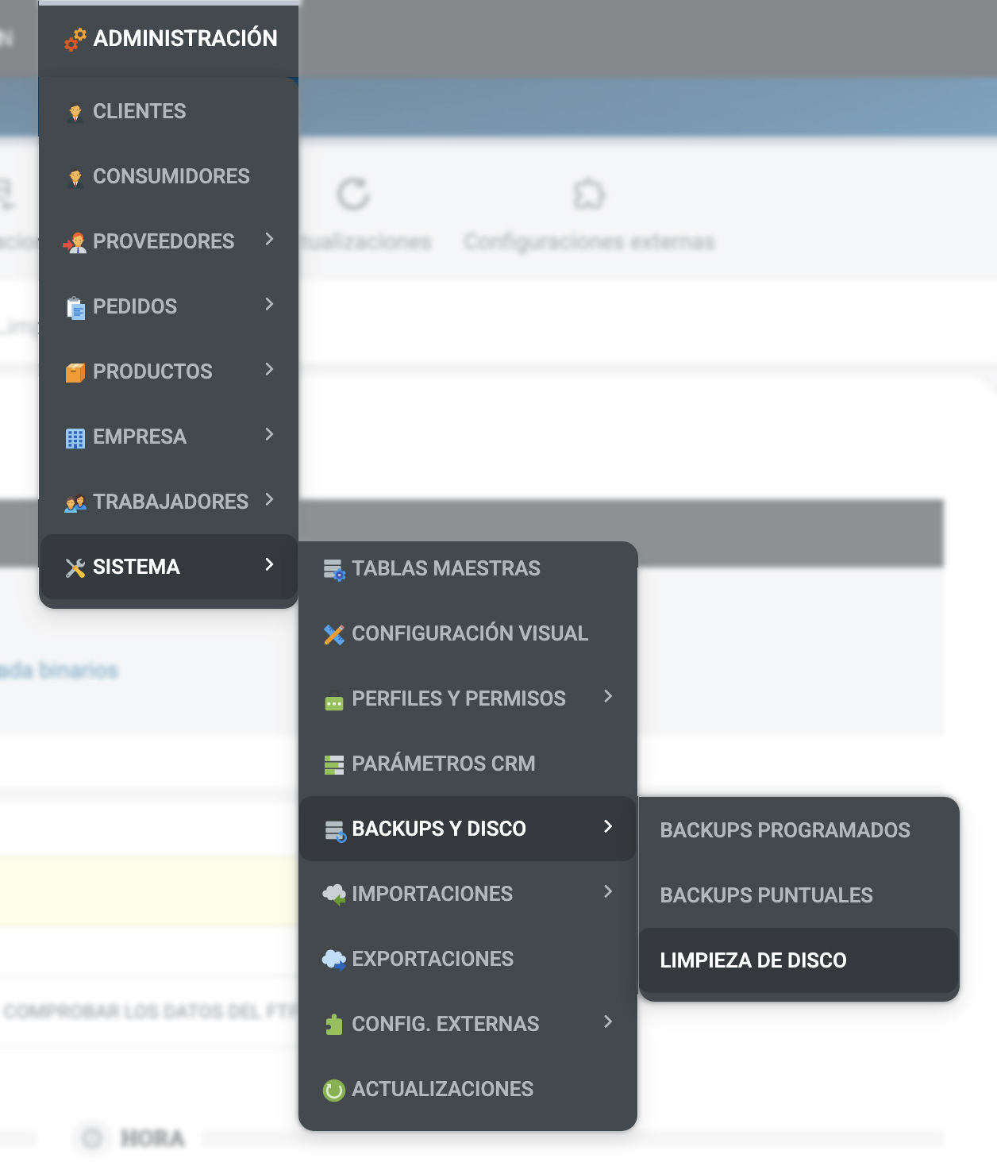Viewport: 997px width, 1162px height.
Task: Click the Administración gears icon
Action: click(x=75, y=40)
